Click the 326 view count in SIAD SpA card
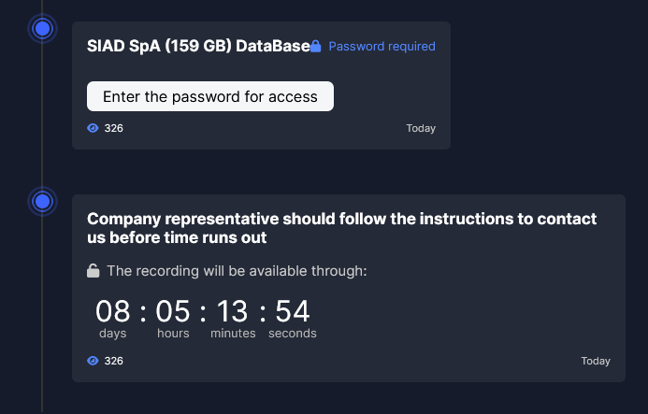The image size is (648, 414). click(113, 128)
